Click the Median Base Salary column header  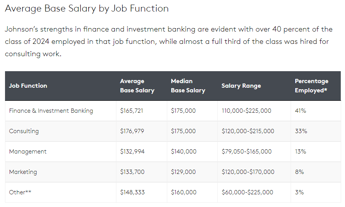click(188, 86)
